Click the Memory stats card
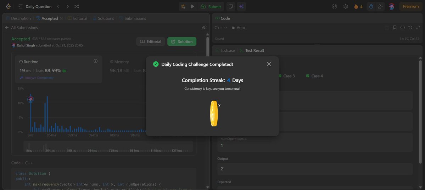The height and width of the screenshot is (190, 425). [127, 69]
